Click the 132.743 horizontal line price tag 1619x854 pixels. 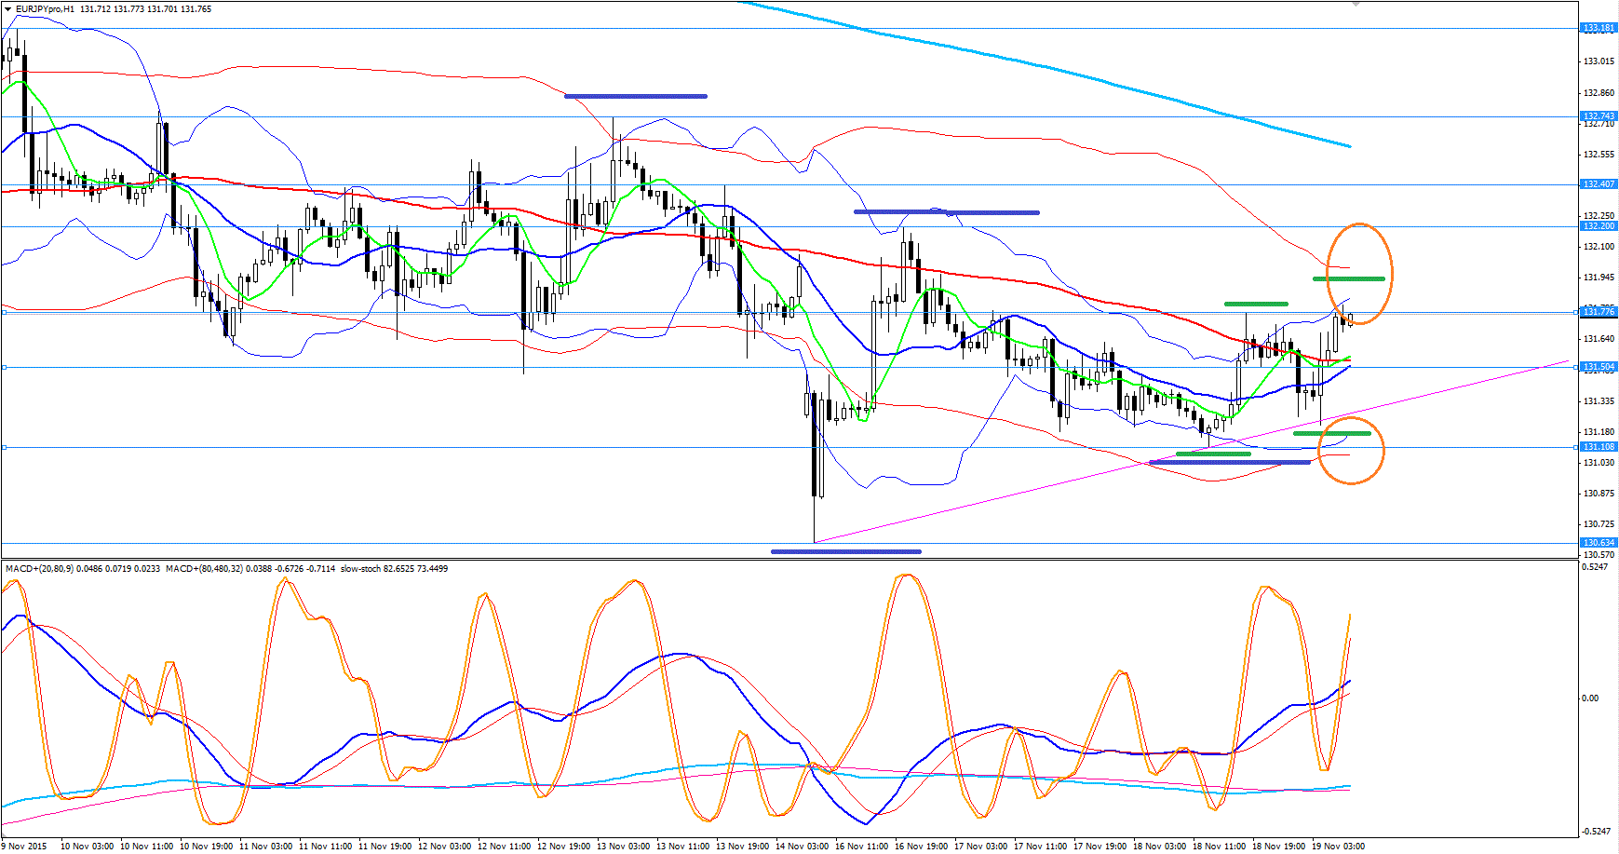click(1599, 116)
